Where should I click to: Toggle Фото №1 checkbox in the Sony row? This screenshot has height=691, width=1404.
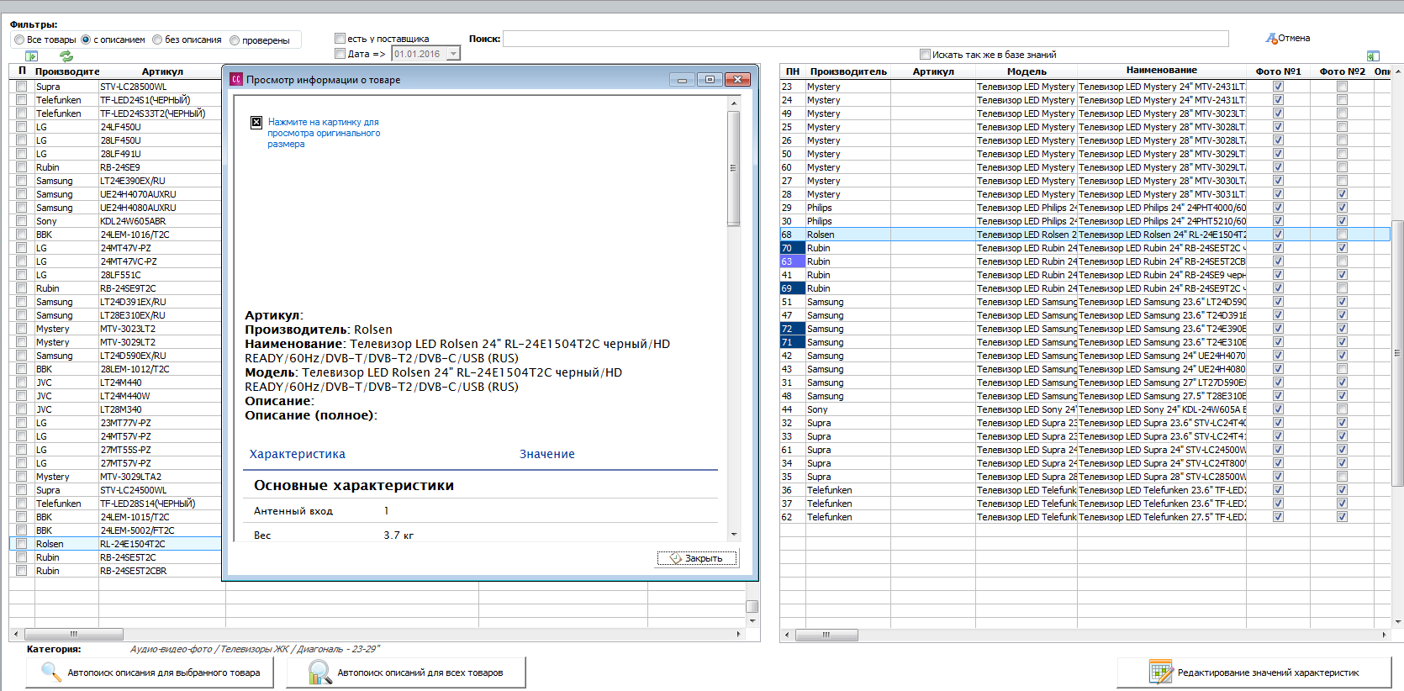coord(1278,409)
